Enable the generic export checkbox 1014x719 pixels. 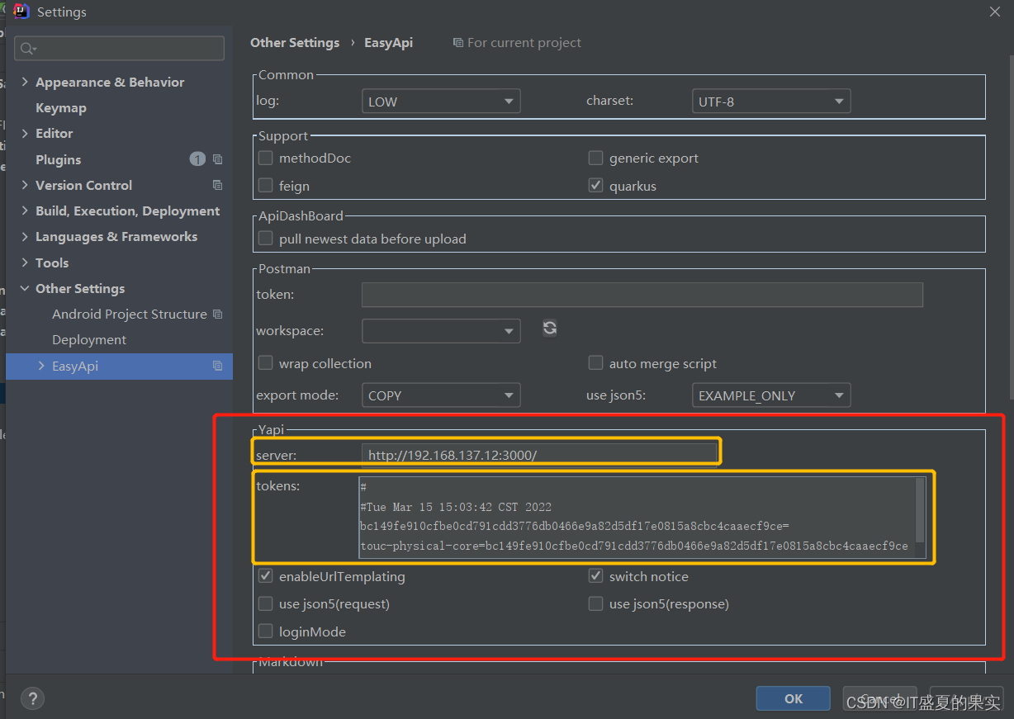pos(595,158)
